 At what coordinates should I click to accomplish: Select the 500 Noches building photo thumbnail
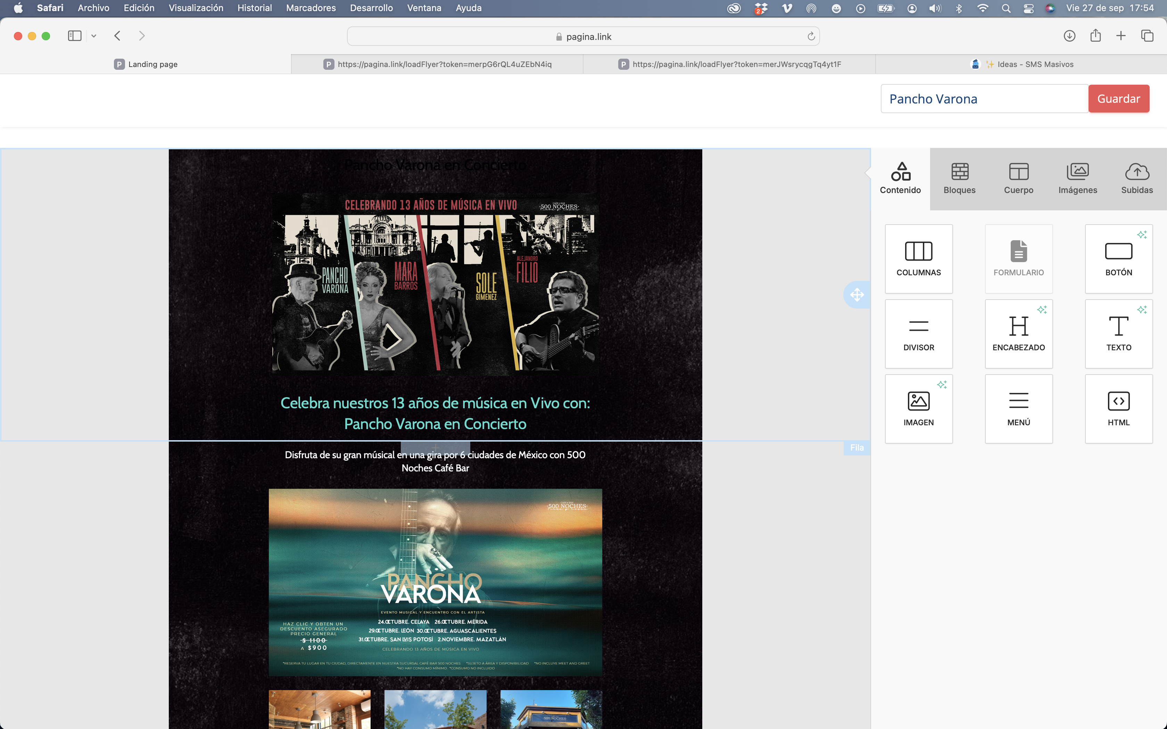(551, 709)
